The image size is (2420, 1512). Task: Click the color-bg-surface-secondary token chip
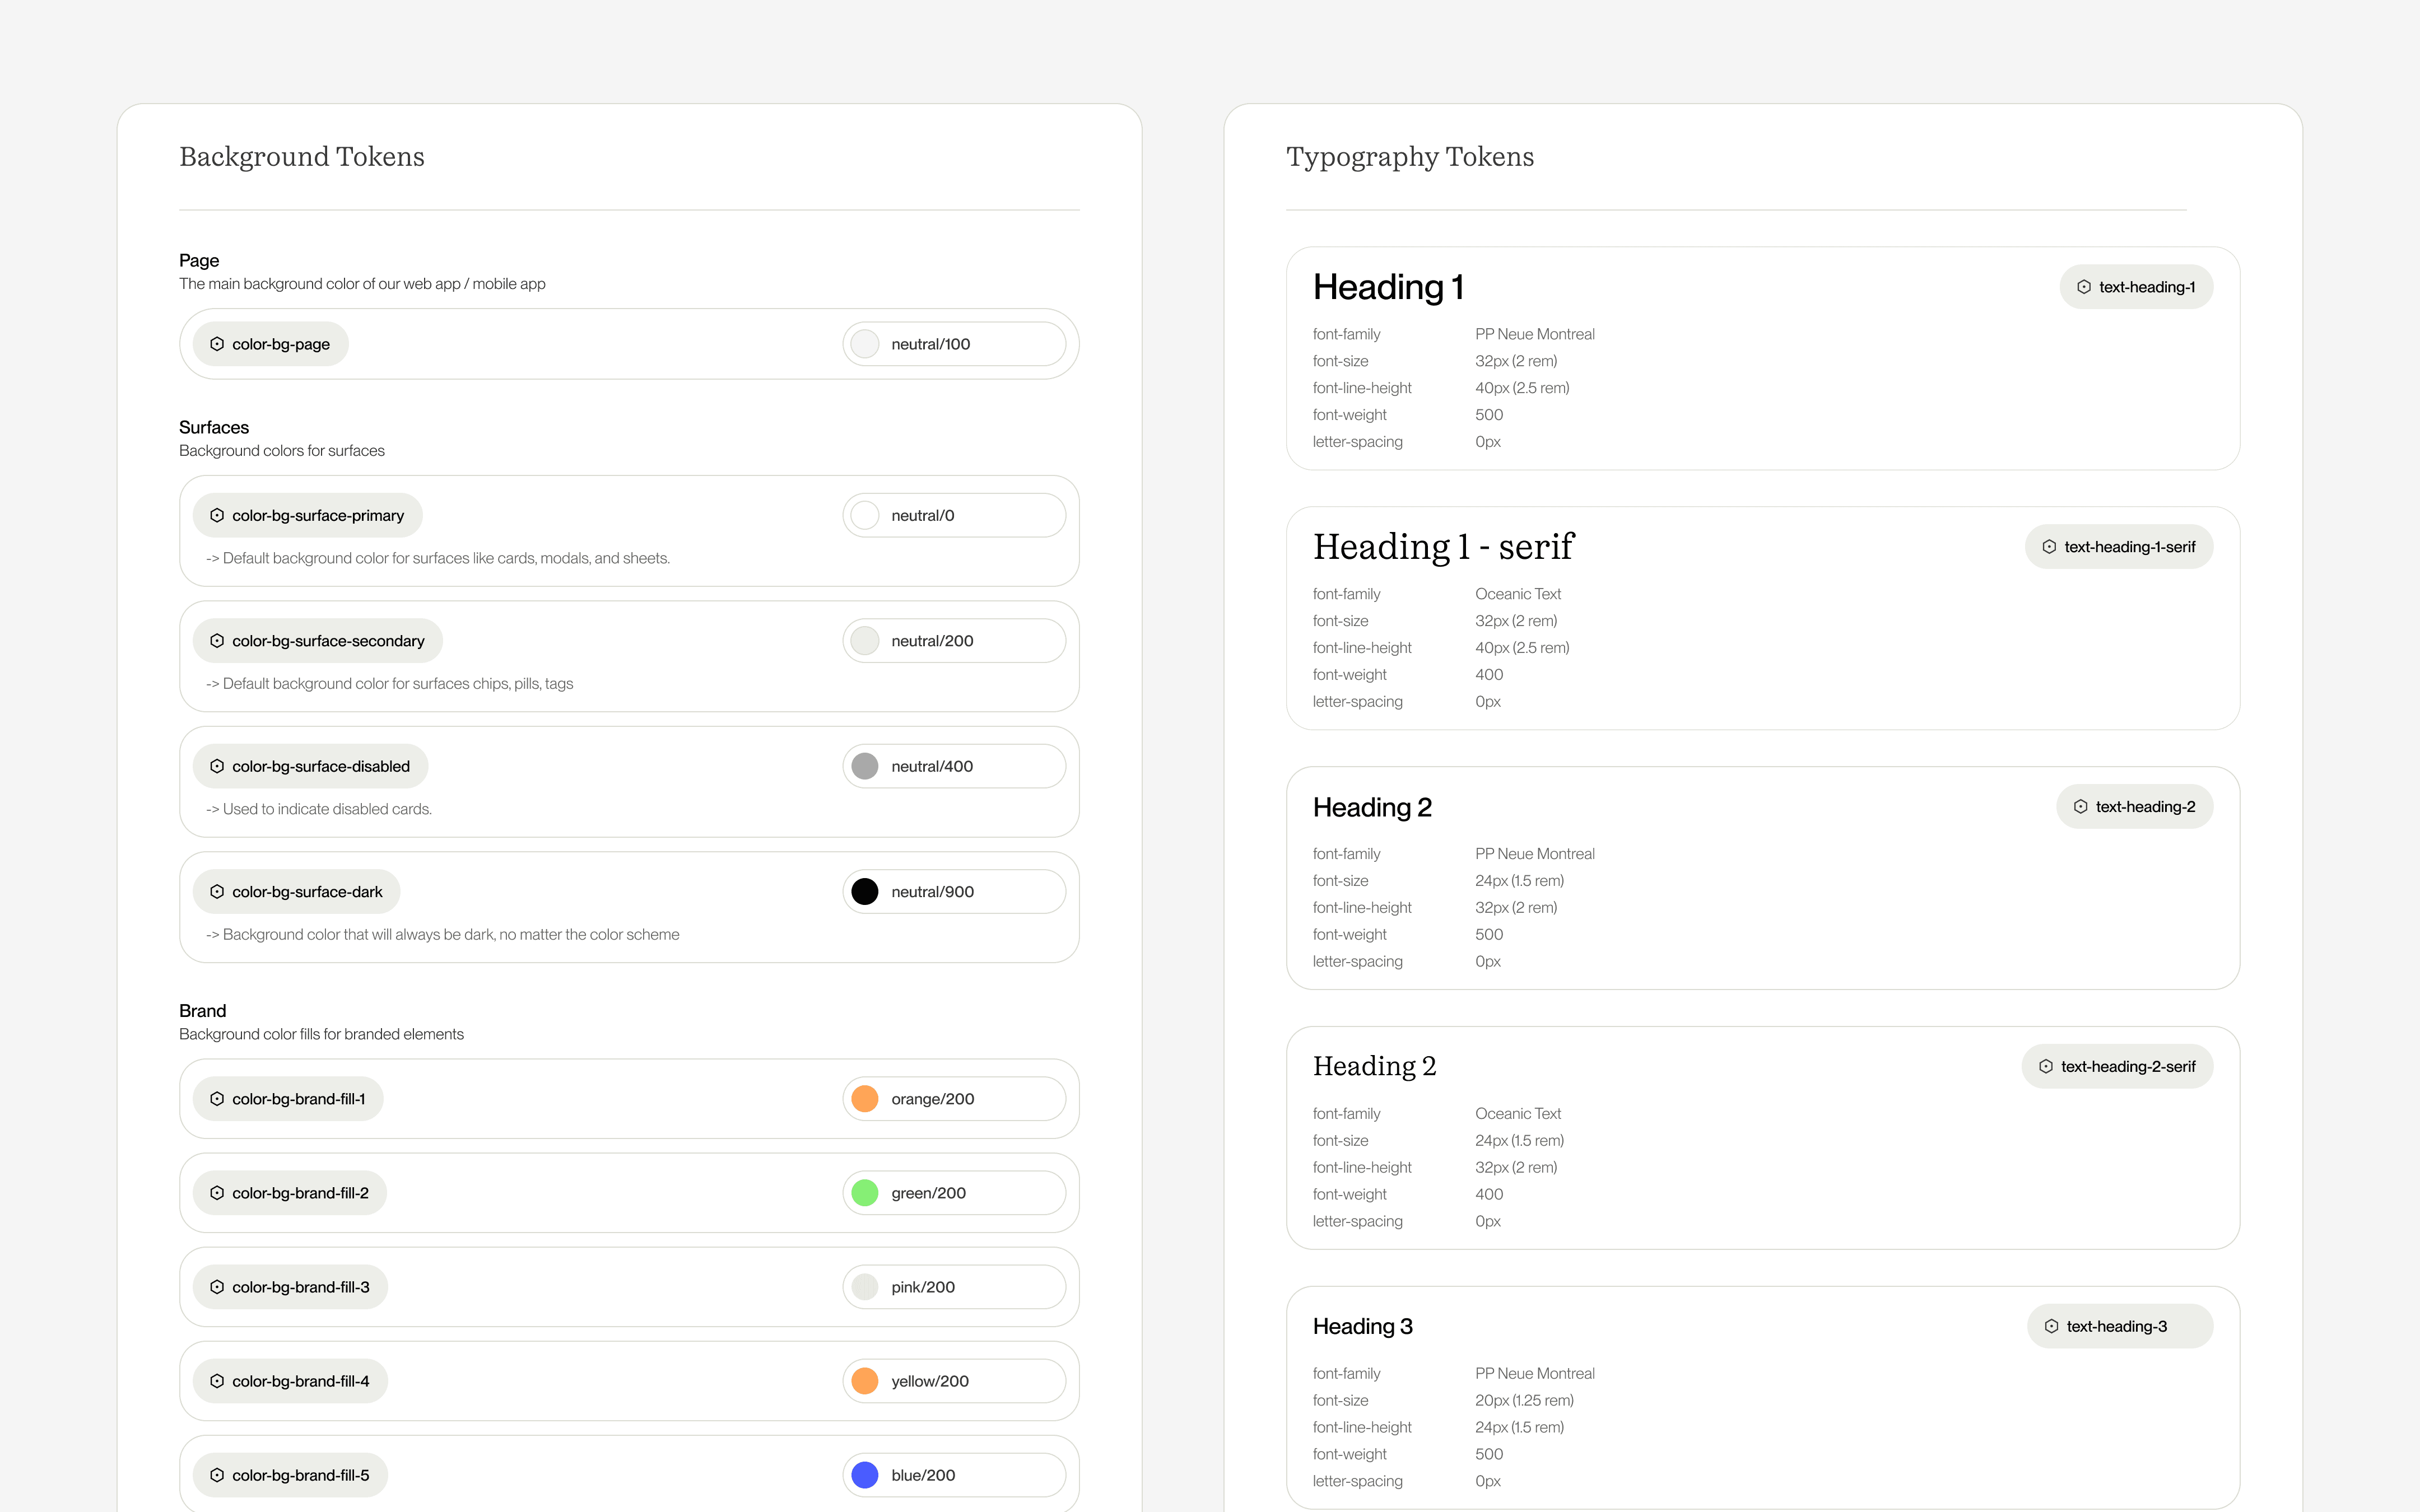pos(318,641)
